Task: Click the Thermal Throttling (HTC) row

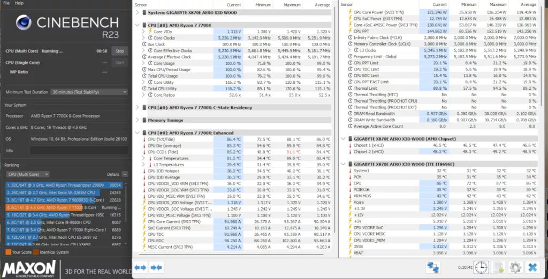Action: (442, 95)
